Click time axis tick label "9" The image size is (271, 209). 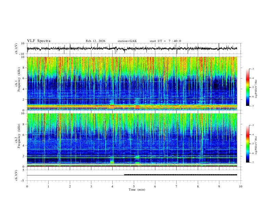(x=219, y=186)
